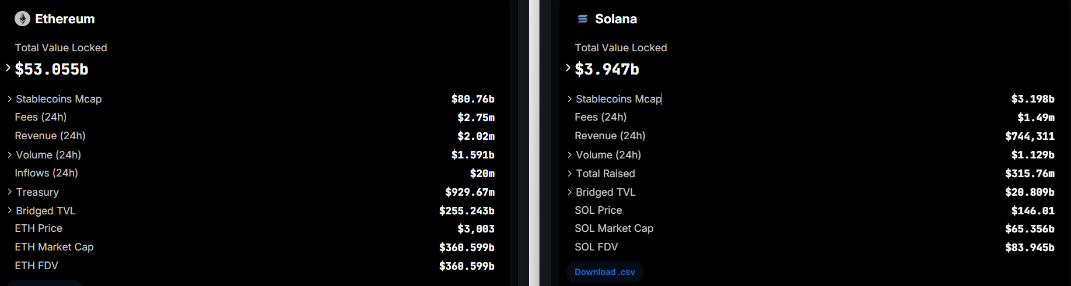Download Solana data as .csv
The height and width of the screenshot is (286, 1071).
pyautogui.click(x=604, y=272)
